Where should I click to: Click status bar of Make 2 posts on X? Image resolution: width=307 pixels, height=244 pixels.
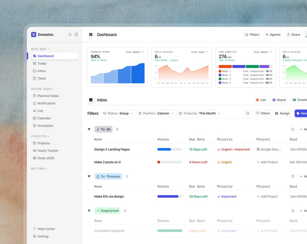coord(170,162)
